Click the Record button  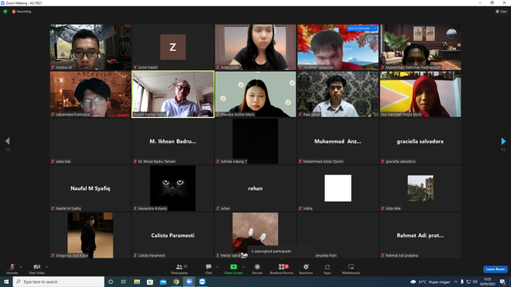click(x=257, y=269)
